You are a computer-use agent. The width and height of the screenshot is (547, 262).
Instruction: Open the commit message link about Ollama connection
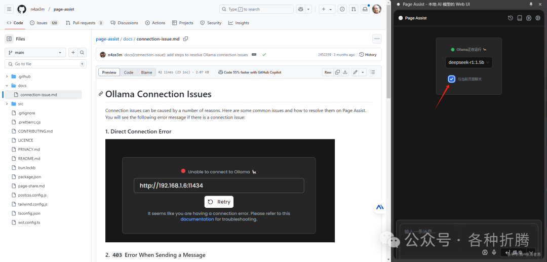click(x=186, y=55)
